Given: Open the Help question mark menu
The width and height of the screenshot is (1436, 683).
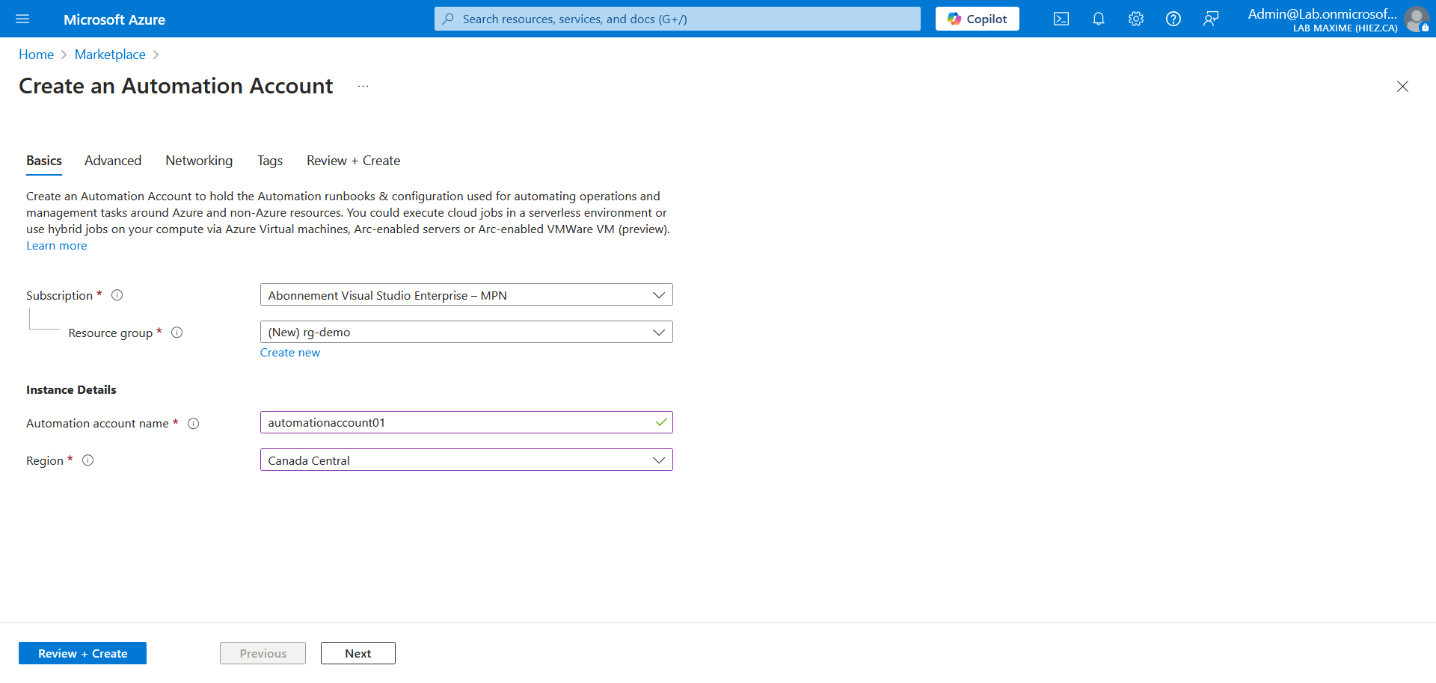Looking at the screenshot, I should coord(1173,19).
